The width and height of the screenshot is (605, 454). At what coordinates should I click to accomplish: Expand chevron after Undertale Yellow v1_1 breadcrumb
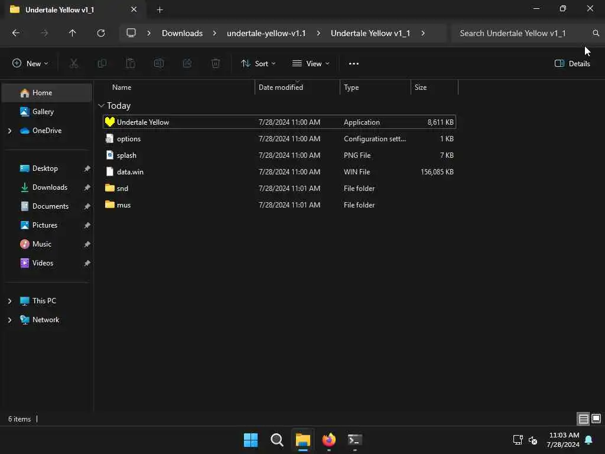click(423, 33)
